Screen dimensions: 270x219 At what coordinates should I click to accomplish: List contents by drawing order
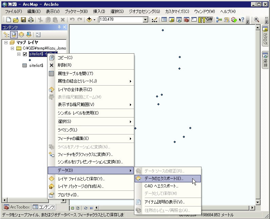6,35
